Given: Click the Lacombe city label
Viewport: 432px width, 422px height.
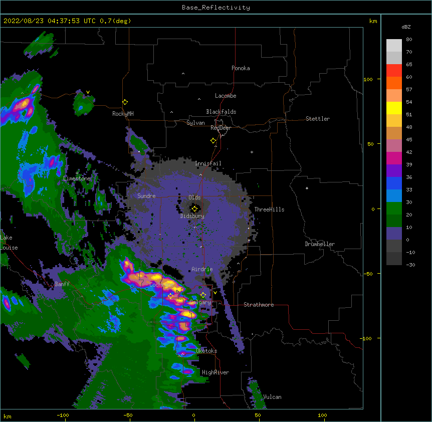Looking at the screenshot, I should (226, 96).
